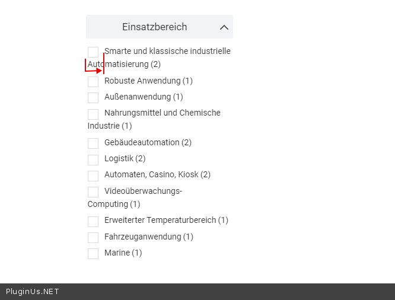
Task: Click the 'Marine (1)' label text
Action: [123, 253]
